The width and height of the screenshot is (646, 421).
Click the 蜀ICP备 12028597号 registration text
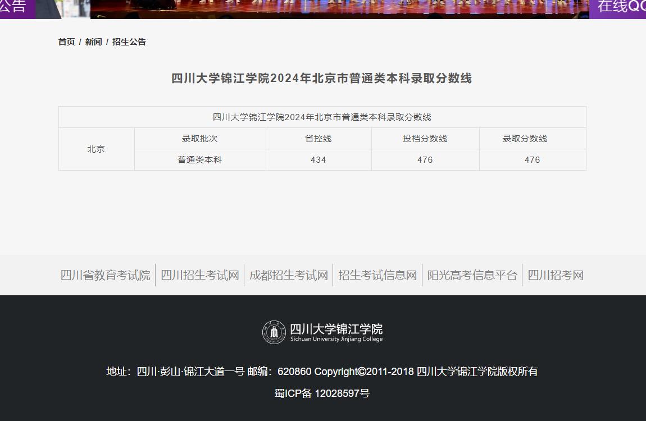322,393
